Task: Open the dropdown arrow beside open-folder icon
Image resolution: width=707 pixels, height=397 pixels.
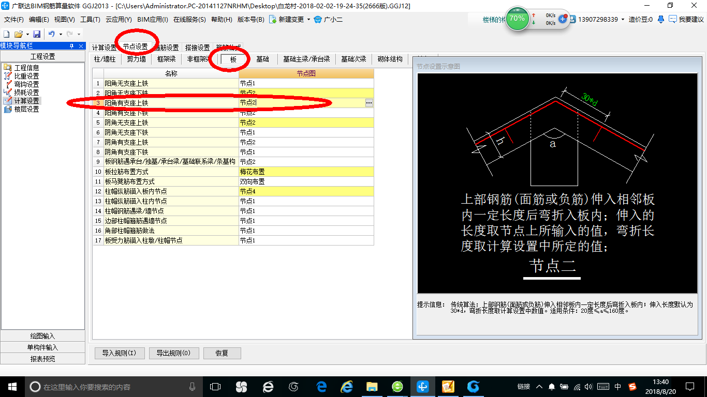Action: click(x=27, y=34)
